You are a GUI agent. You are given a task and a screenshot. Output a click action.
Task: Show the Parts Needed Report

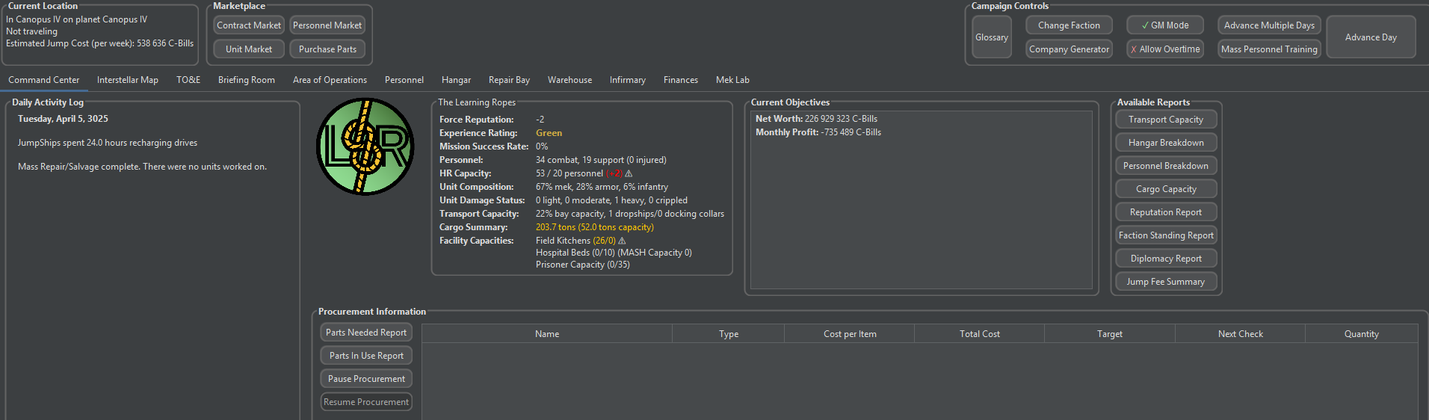click(366, 333)
